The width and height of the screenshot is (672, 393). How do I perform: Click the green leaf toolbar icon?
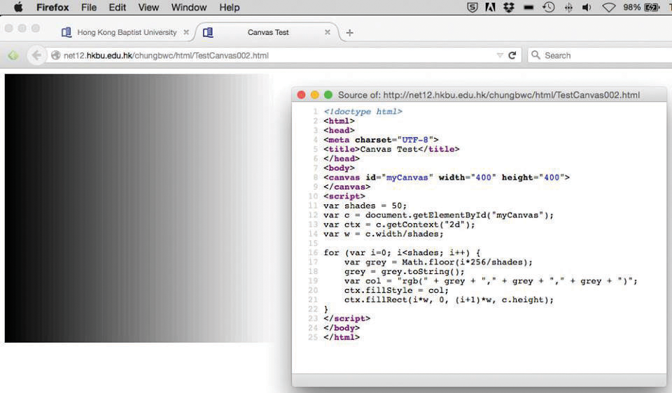(13, 55)
